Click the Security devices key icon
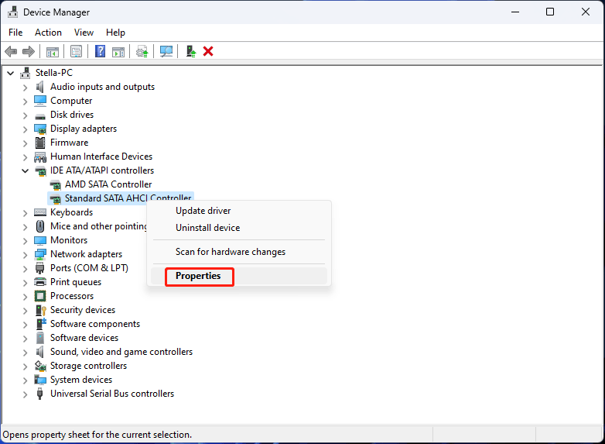The width and height of the screenshot is (605, 444). [40, 310]
